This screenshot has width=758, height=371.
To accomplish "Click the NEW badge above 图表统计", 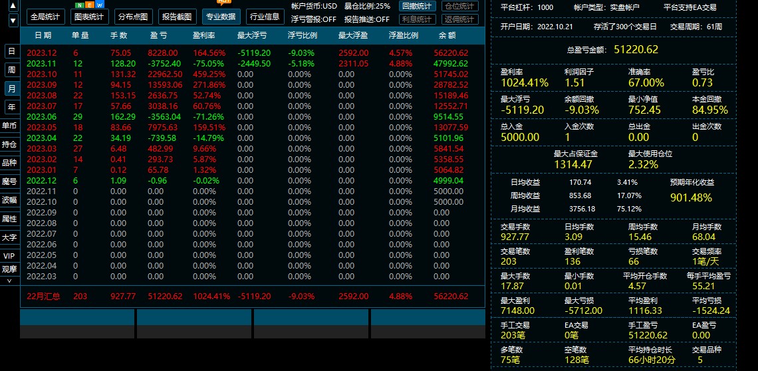I will pos(90,5).
